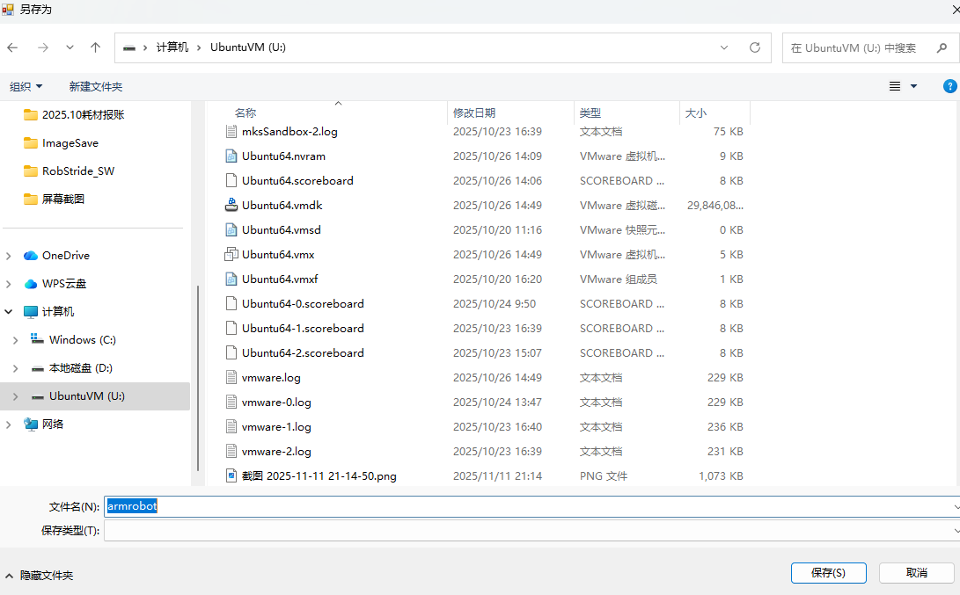The width and height of the screenshot is (960, 595).
Task: Go forward with the right arrow
Action: [x=43, y=47]
